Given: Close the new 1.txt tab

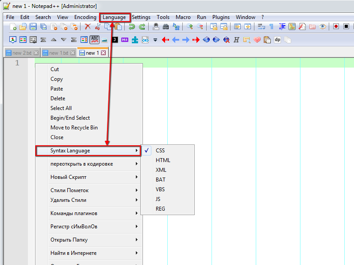Looking at the screenshot, I should click(73, 53).
